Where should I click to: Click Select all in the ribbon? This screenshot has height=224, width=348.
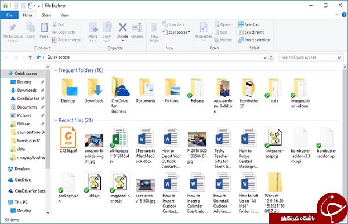pyautogui.click(x=249, y=24)
